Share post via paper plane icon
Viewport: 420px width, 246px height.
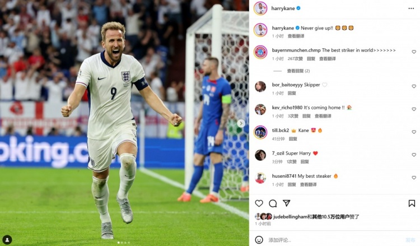286,203
